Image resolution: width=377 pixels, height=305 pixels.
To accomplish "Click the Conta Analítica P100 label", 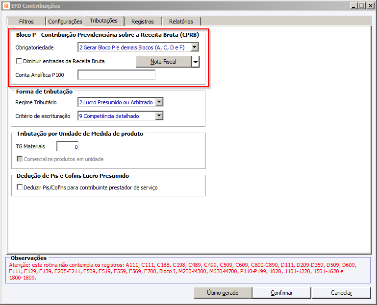I will 40,75.
